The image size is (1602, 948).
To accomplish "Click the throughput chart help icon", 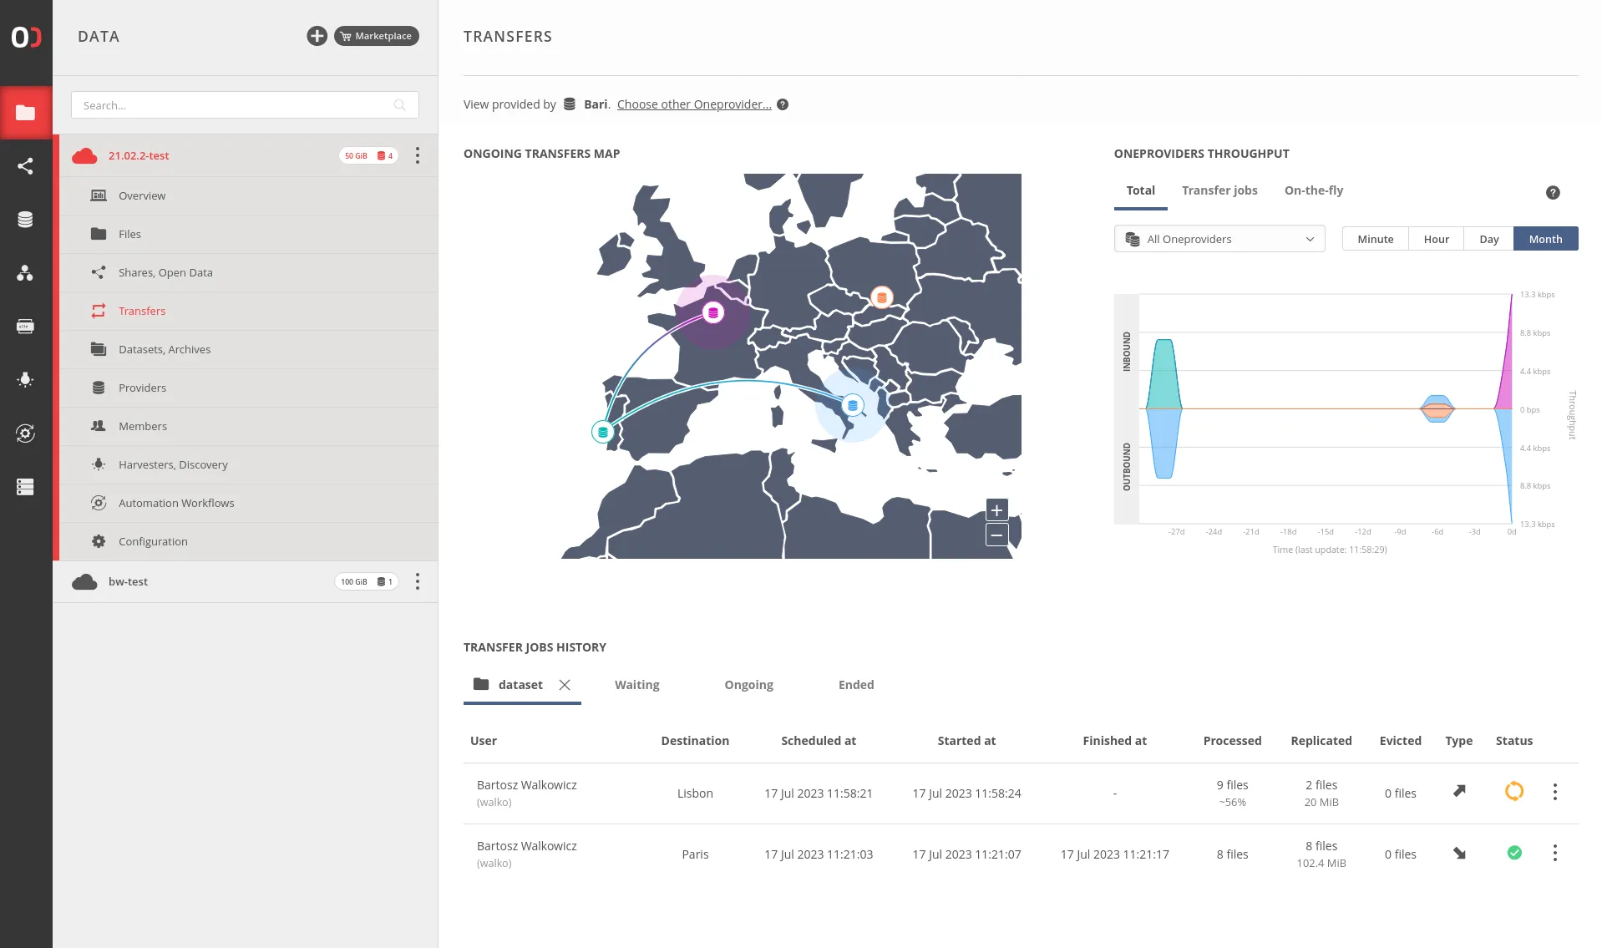I will click(x=1553, y=193).
